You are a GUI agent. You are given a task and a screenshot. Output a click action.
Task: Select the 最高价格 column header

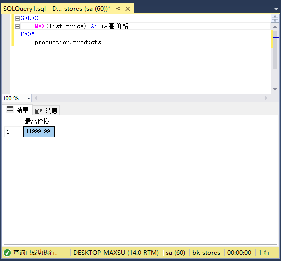(39, 121)
